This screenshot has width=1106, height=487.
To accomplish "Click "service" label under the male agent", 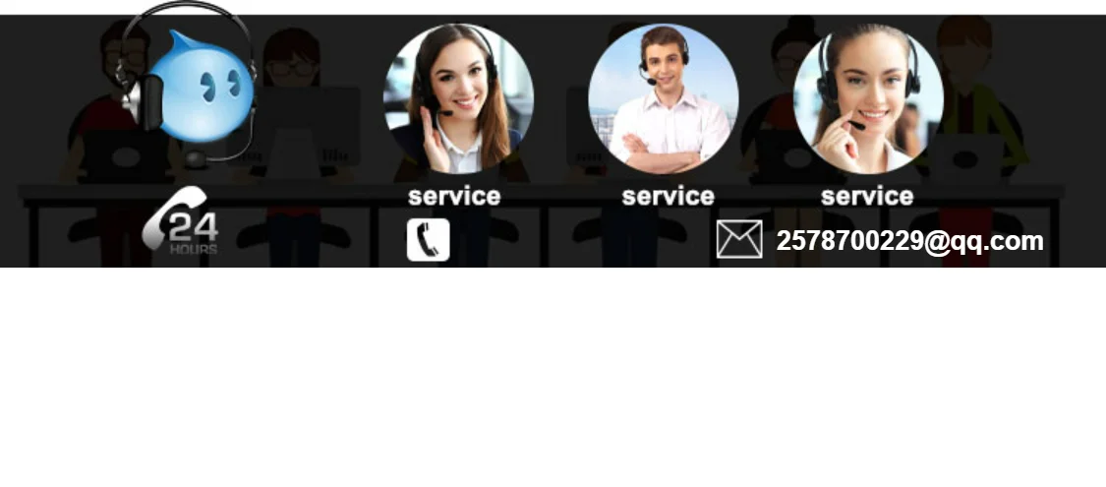I will [668, 196].
